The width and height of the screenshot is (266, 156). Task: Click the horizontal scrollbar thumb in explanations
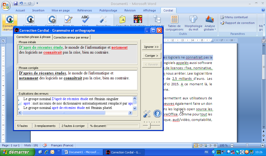coord(64,113)
